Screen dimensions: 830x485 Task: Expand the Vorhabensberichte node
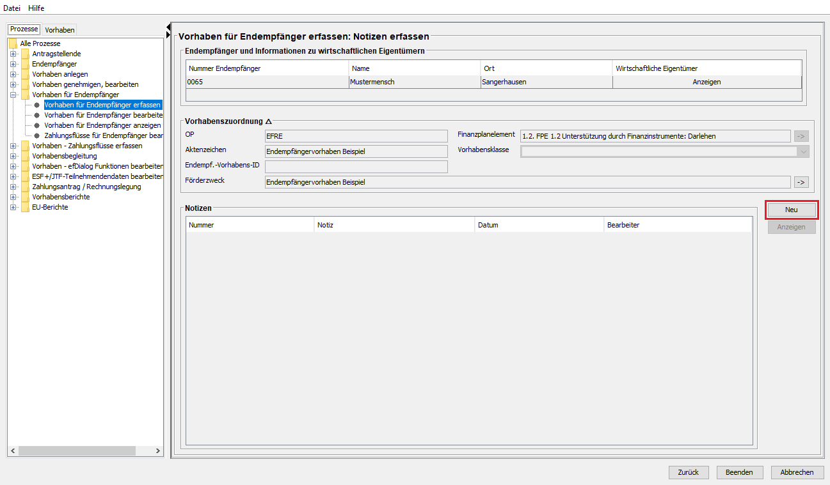point(13,197)
